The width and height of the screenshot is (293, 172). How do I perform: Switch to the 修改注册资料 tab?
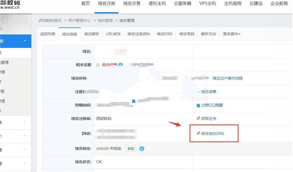[139, 34]
